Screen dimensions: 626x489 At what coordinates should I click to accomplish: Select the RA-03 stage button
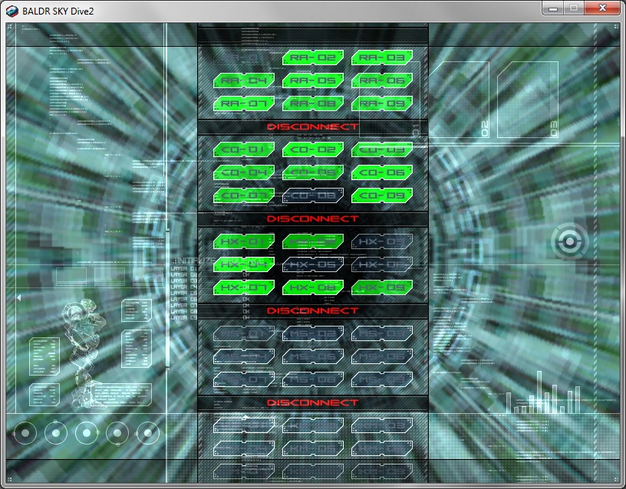pyautogui.click(x=382, y=57)
